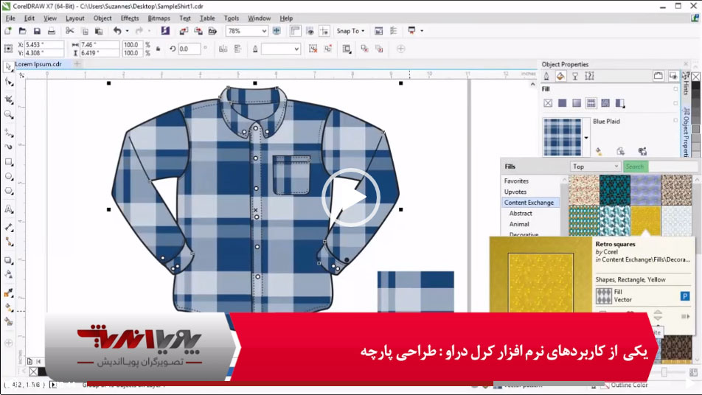Open the two-color fill flyout
Screen dimensions: 702x395
click(x=620, y=103)
